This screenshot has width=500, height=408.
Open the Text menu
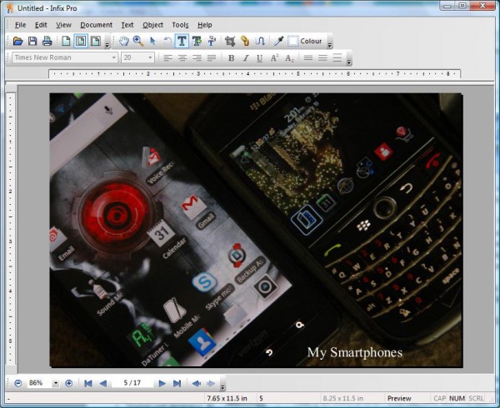pos(127,25)
